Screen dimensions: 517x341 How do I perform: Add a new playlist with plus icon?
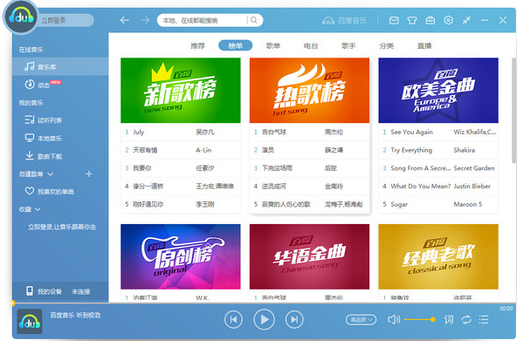(89, 174)
